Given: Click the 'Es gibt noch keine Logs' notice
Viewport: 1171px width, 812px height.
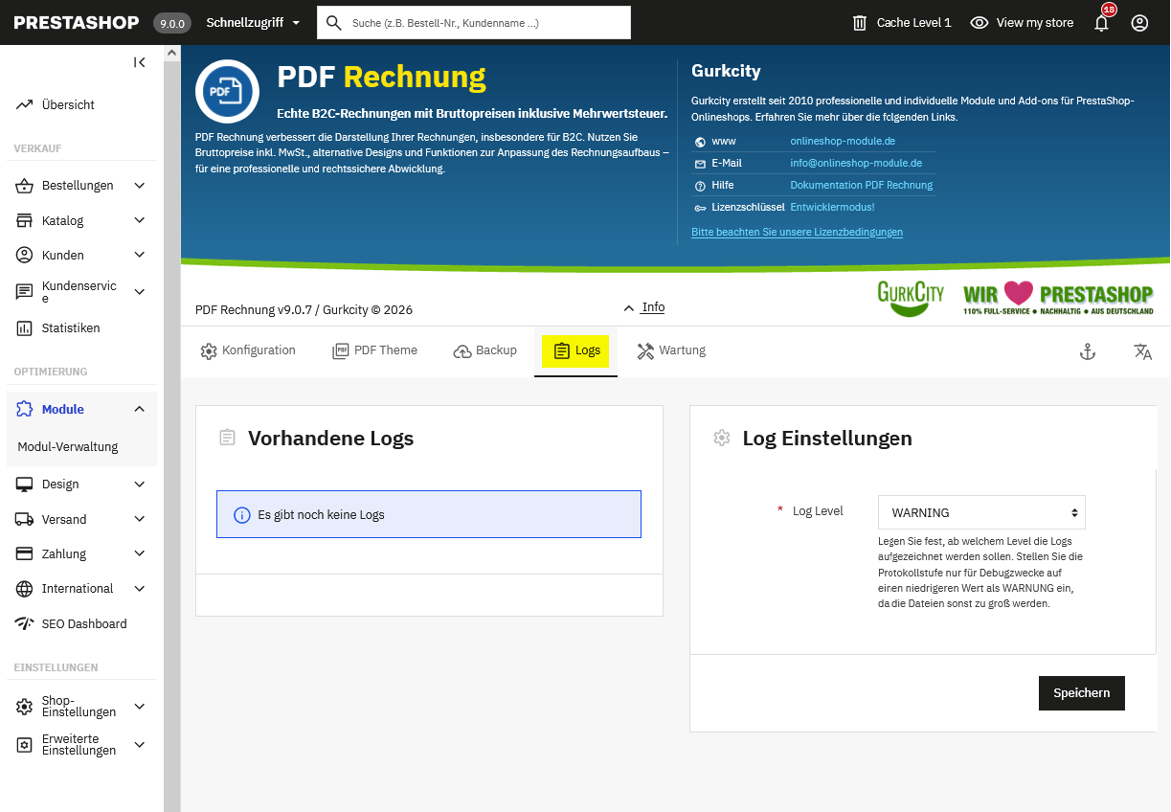Looking at the screenshot, I should (x=429, y=515).
